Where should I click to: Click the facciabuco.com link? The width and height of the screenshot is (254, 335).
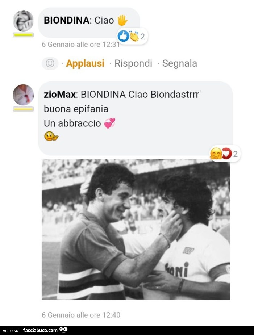coord(40,330)
